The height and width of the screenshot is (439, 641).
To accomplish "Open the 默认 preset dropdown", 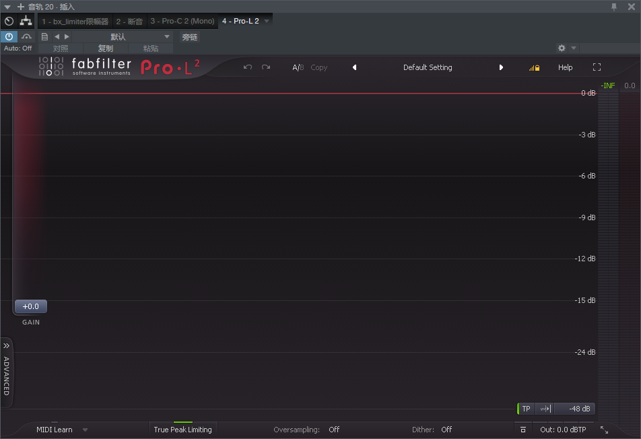I will 123,37.
